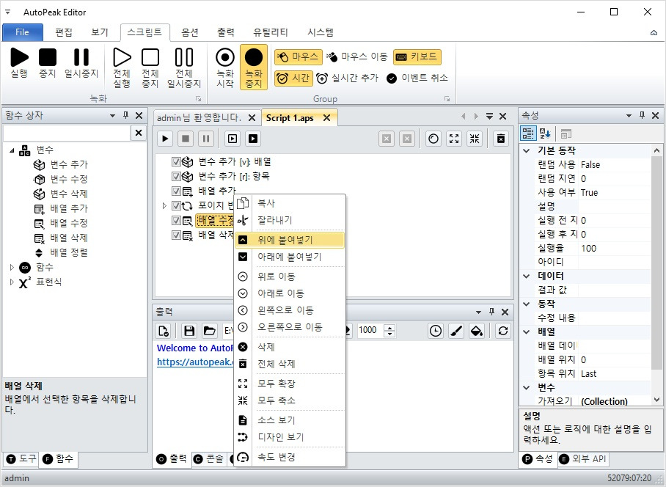The image size is (666, 487).
Task: Click categorized view icon in 속성 panel
Action: 528,133
